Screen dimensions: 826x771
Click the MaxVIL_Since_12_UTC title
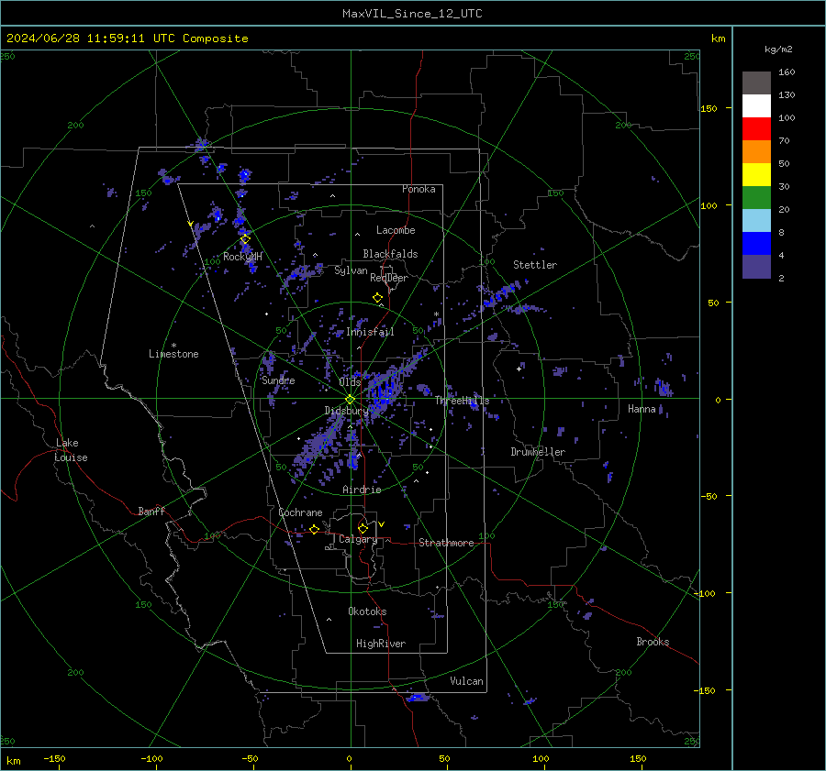click(412, 14)
